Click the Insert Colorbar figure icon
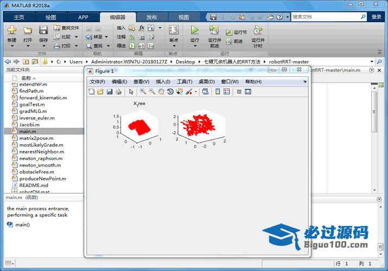Viewport: 388px width, 271px height. point(218,92)
